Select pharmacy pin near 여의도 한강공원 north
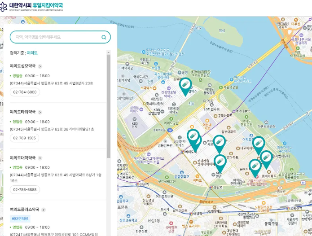 (x=185, y=87)
